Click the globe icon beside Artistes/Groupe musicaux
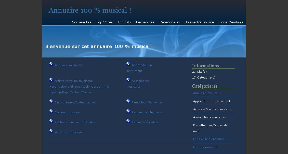 click(x=51, y=80)
